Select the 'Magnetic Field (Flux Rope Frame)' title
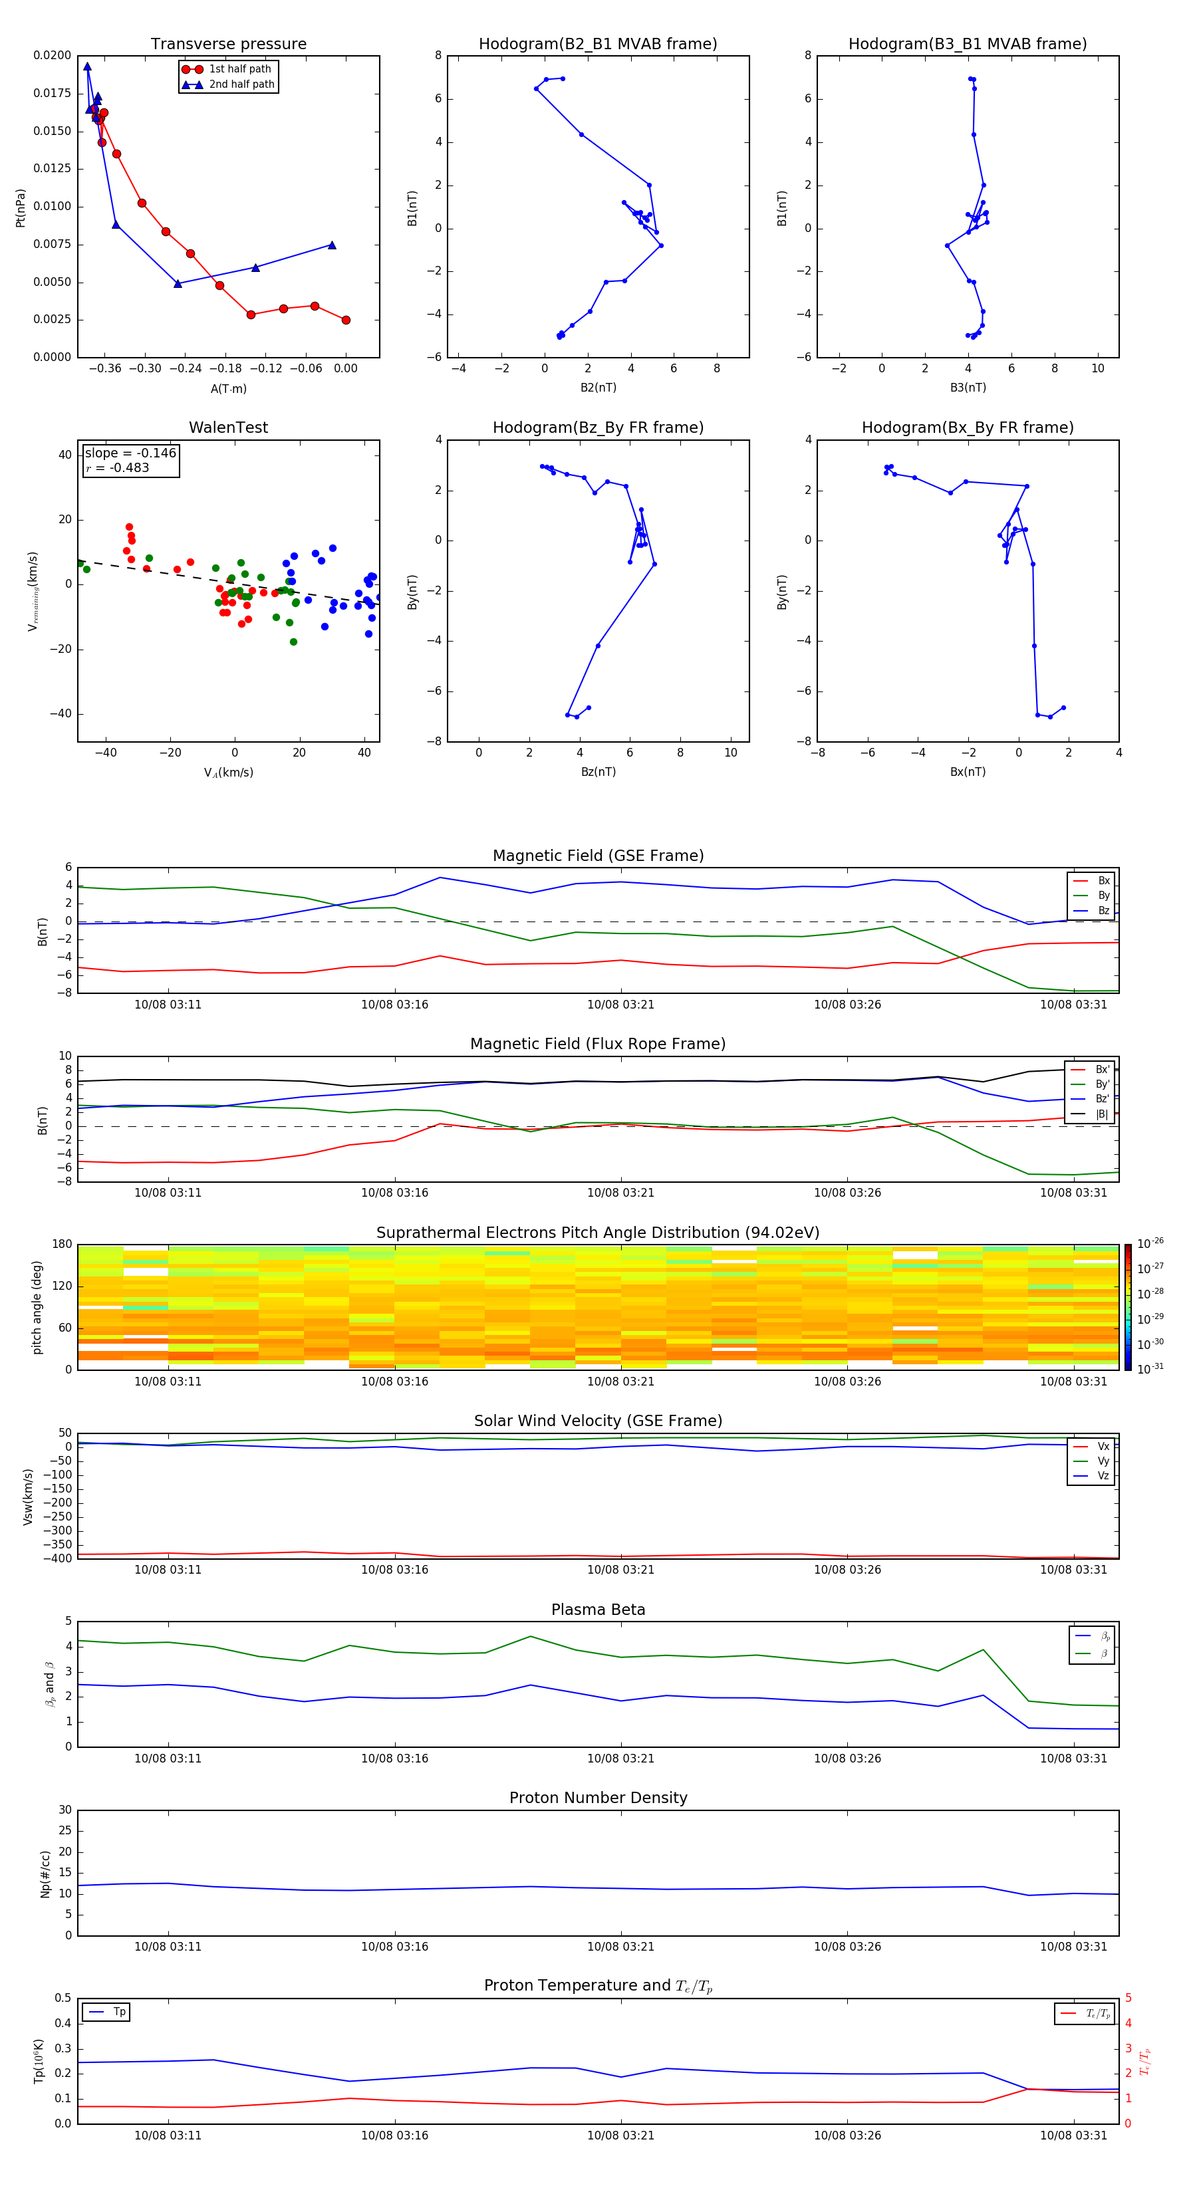Viewport: 1197px width, 2194px height. pyautogui.click(x=598, y=1044)
